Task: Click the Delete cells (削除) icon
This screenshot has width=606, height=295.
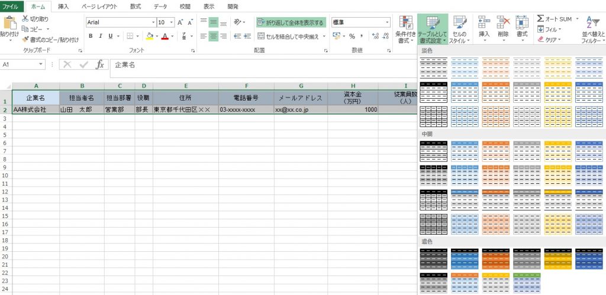Action: click(503, 23)
